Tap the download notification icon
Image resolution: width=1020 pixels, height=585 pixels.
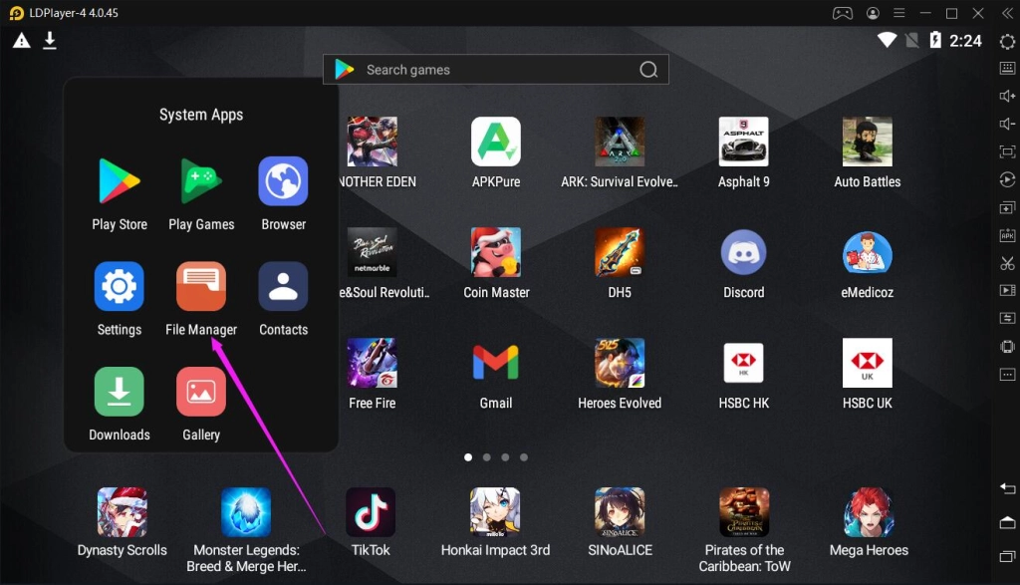(x=50, y=41)
